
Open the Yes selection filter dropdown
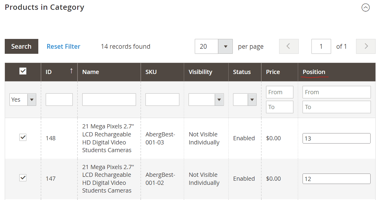(x=23, y=100)
